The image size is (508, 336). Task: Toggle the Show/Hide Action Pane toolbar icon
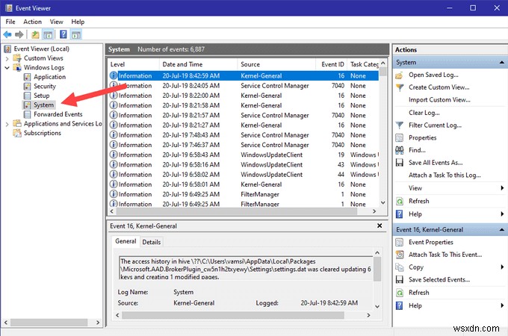[76, 34]
